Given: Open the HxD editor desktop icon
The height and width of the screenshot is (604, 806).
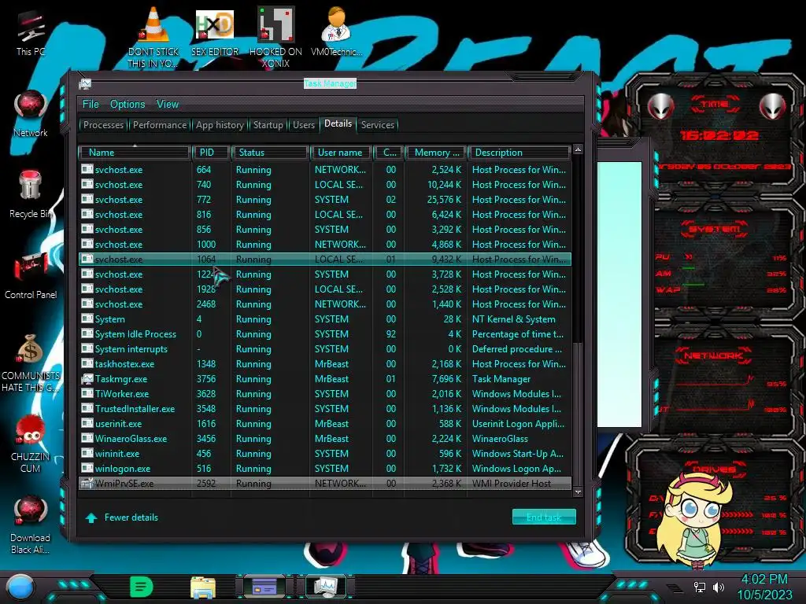Looking at the screenshot, I should coord(215,33).
